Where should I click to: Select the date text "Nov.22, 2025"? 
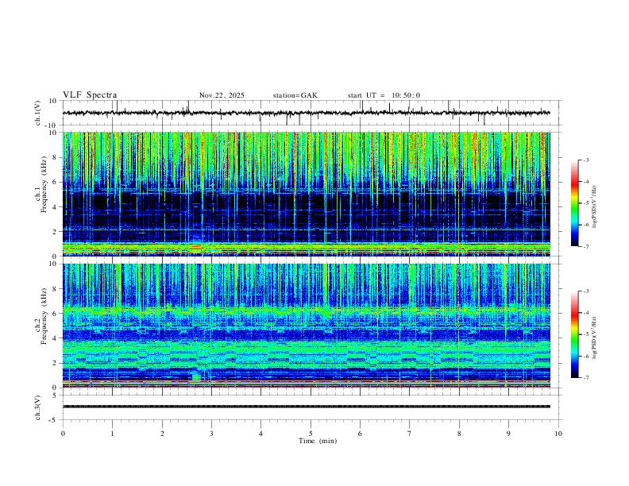point(222,95)
